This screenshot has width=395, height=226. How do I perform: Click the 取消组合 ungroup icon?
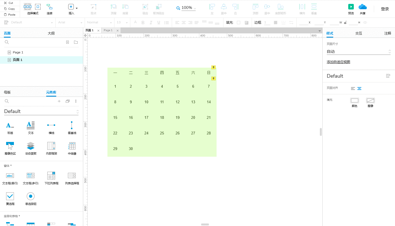pos(159,7)
